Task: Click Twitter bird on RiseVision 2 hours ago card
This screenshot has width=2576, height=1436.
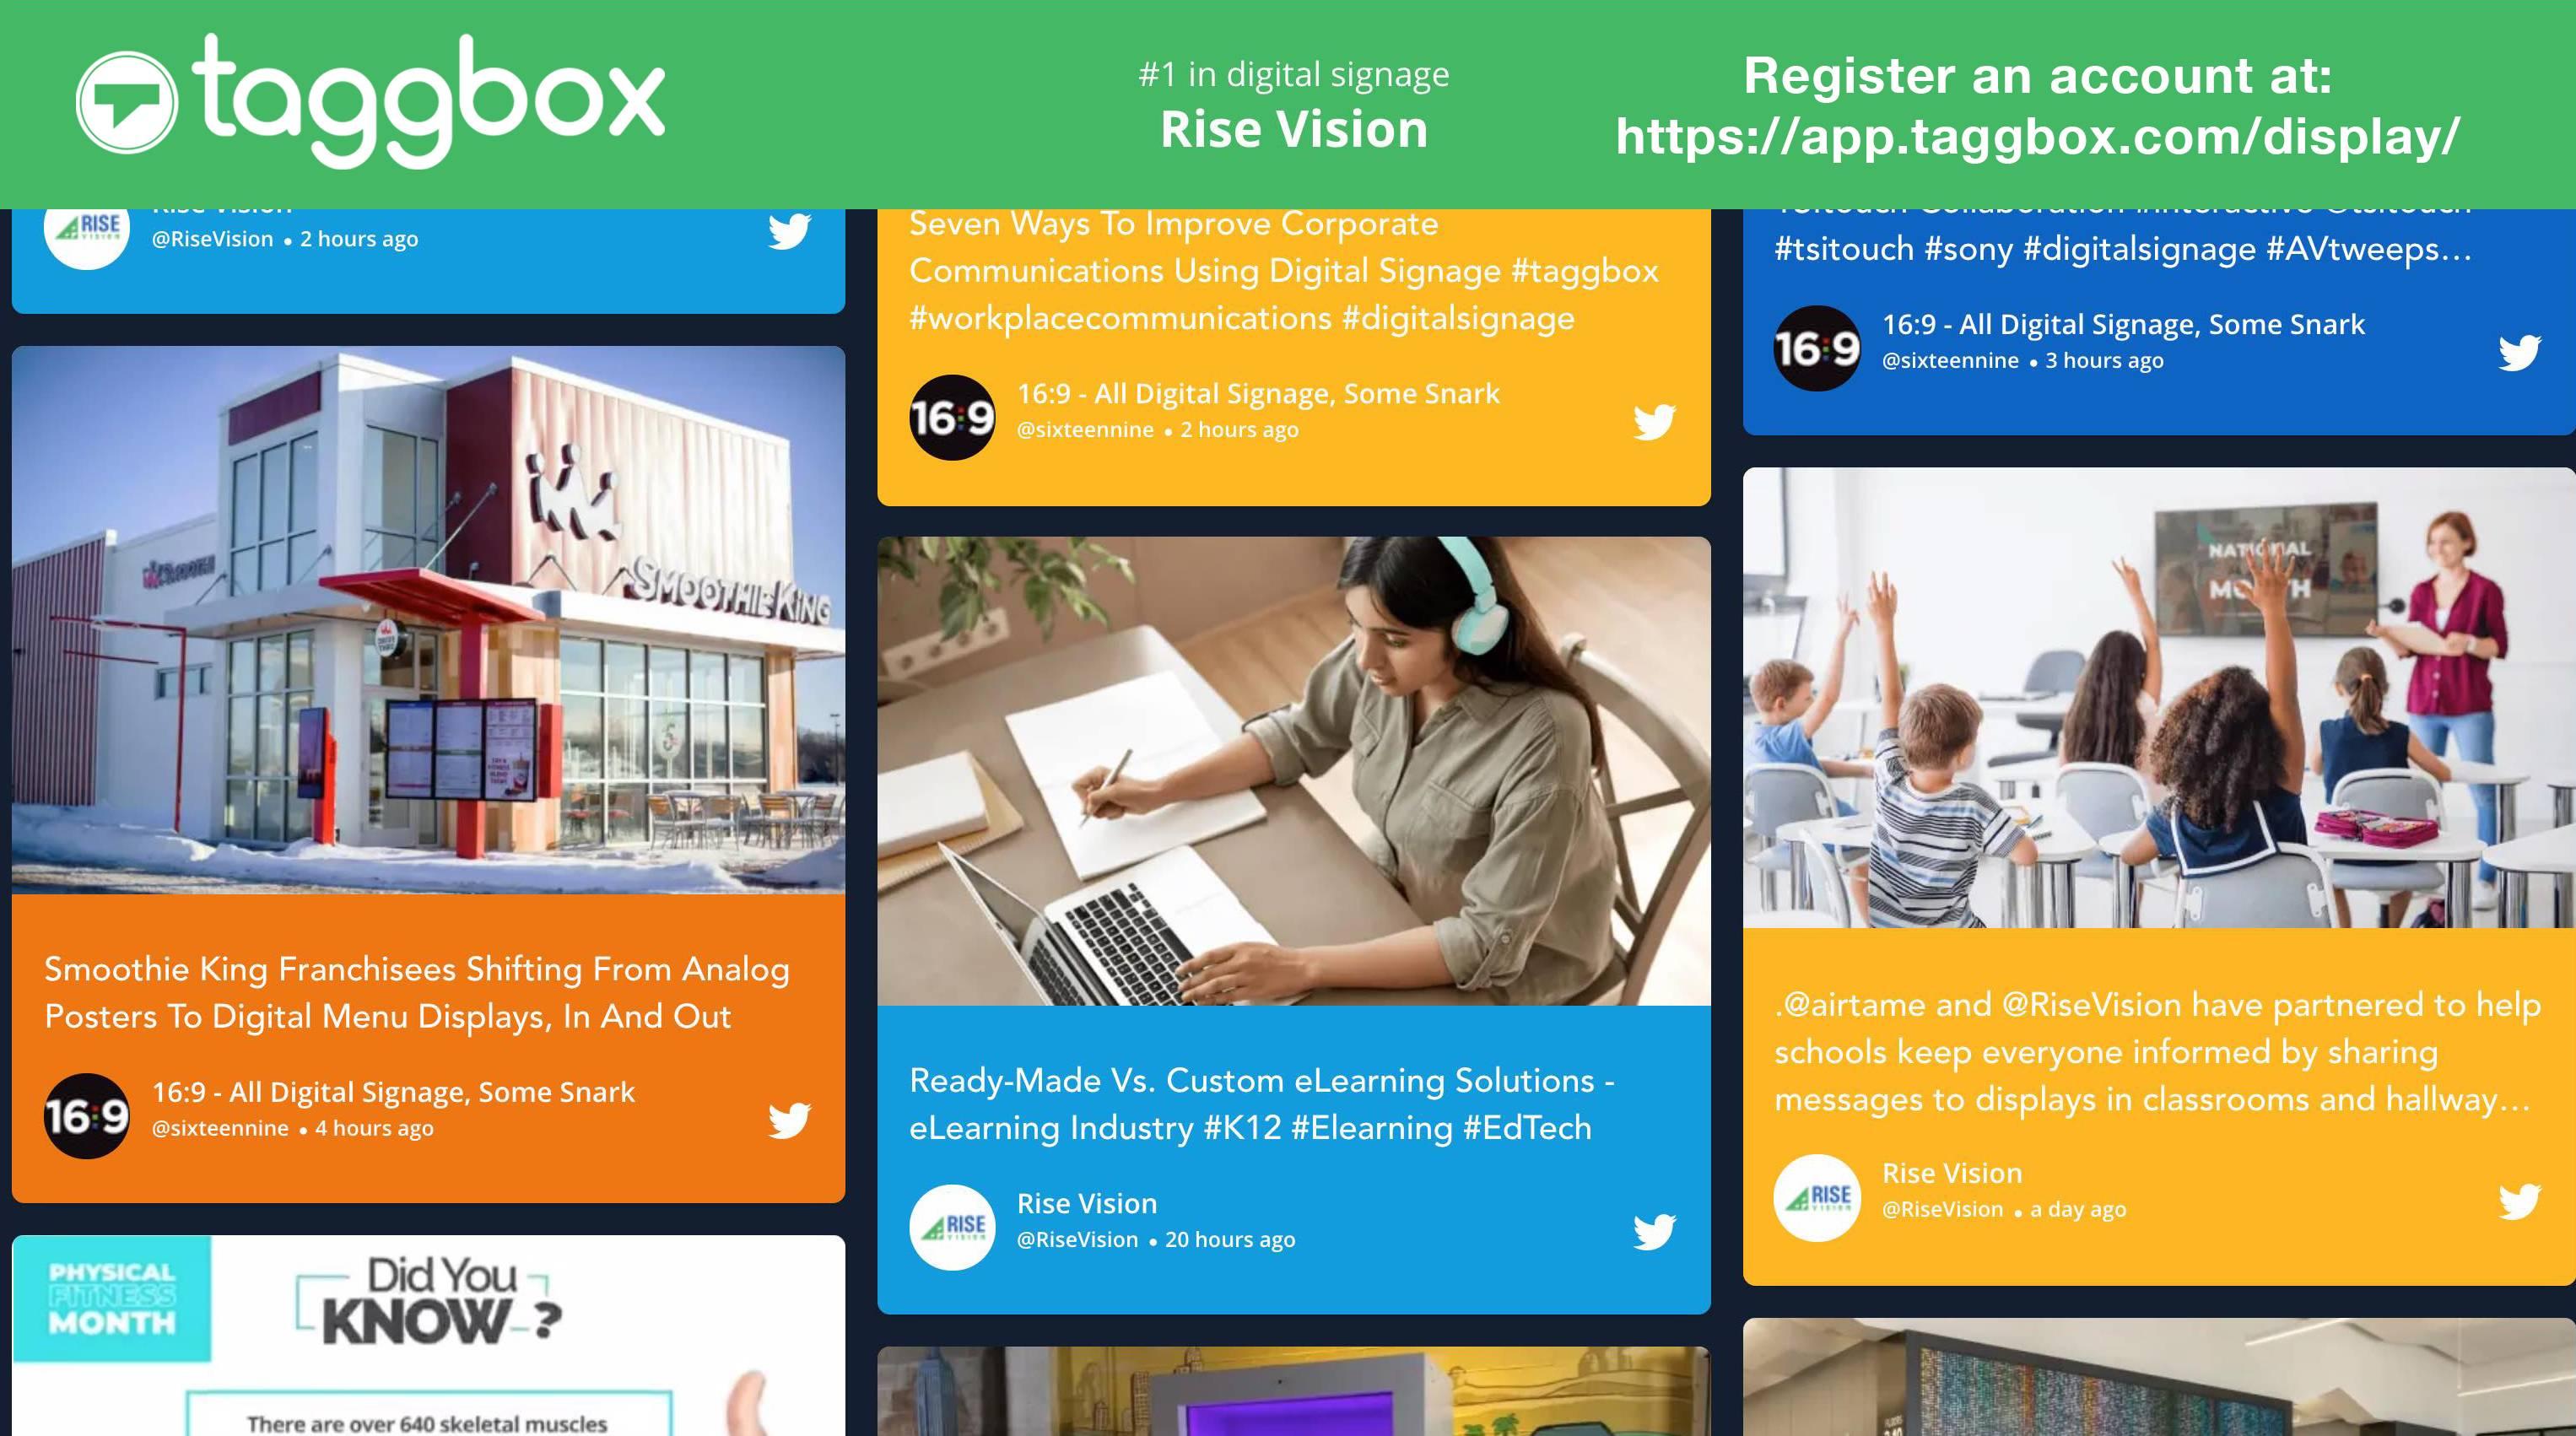Action: coord(789,231)
